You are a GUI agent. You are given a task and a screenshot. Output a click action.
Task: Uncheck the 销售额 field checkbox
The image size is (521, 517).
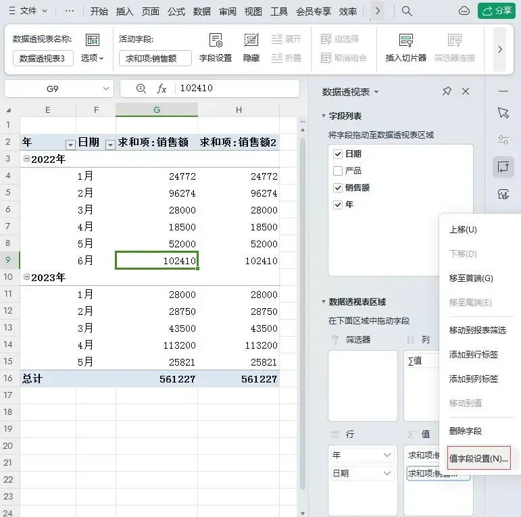[338, 188]
